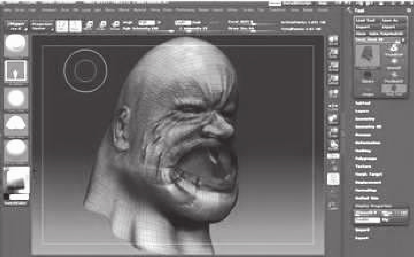The width and height of the screenshot is (414, 257).
Task: Click Make PolyMesh3D button
Action: 380,33
